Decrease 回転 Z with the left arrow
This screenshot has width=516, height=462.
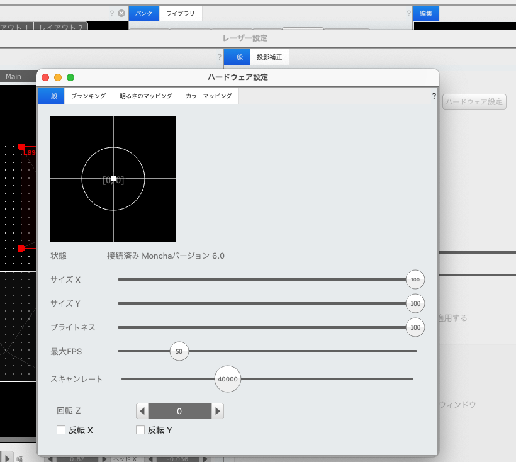click(143, 411)
